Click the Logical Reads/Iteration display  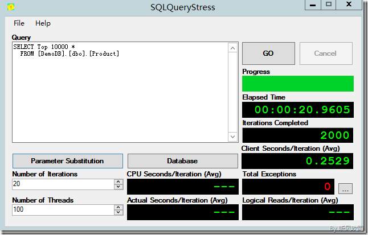298,212
